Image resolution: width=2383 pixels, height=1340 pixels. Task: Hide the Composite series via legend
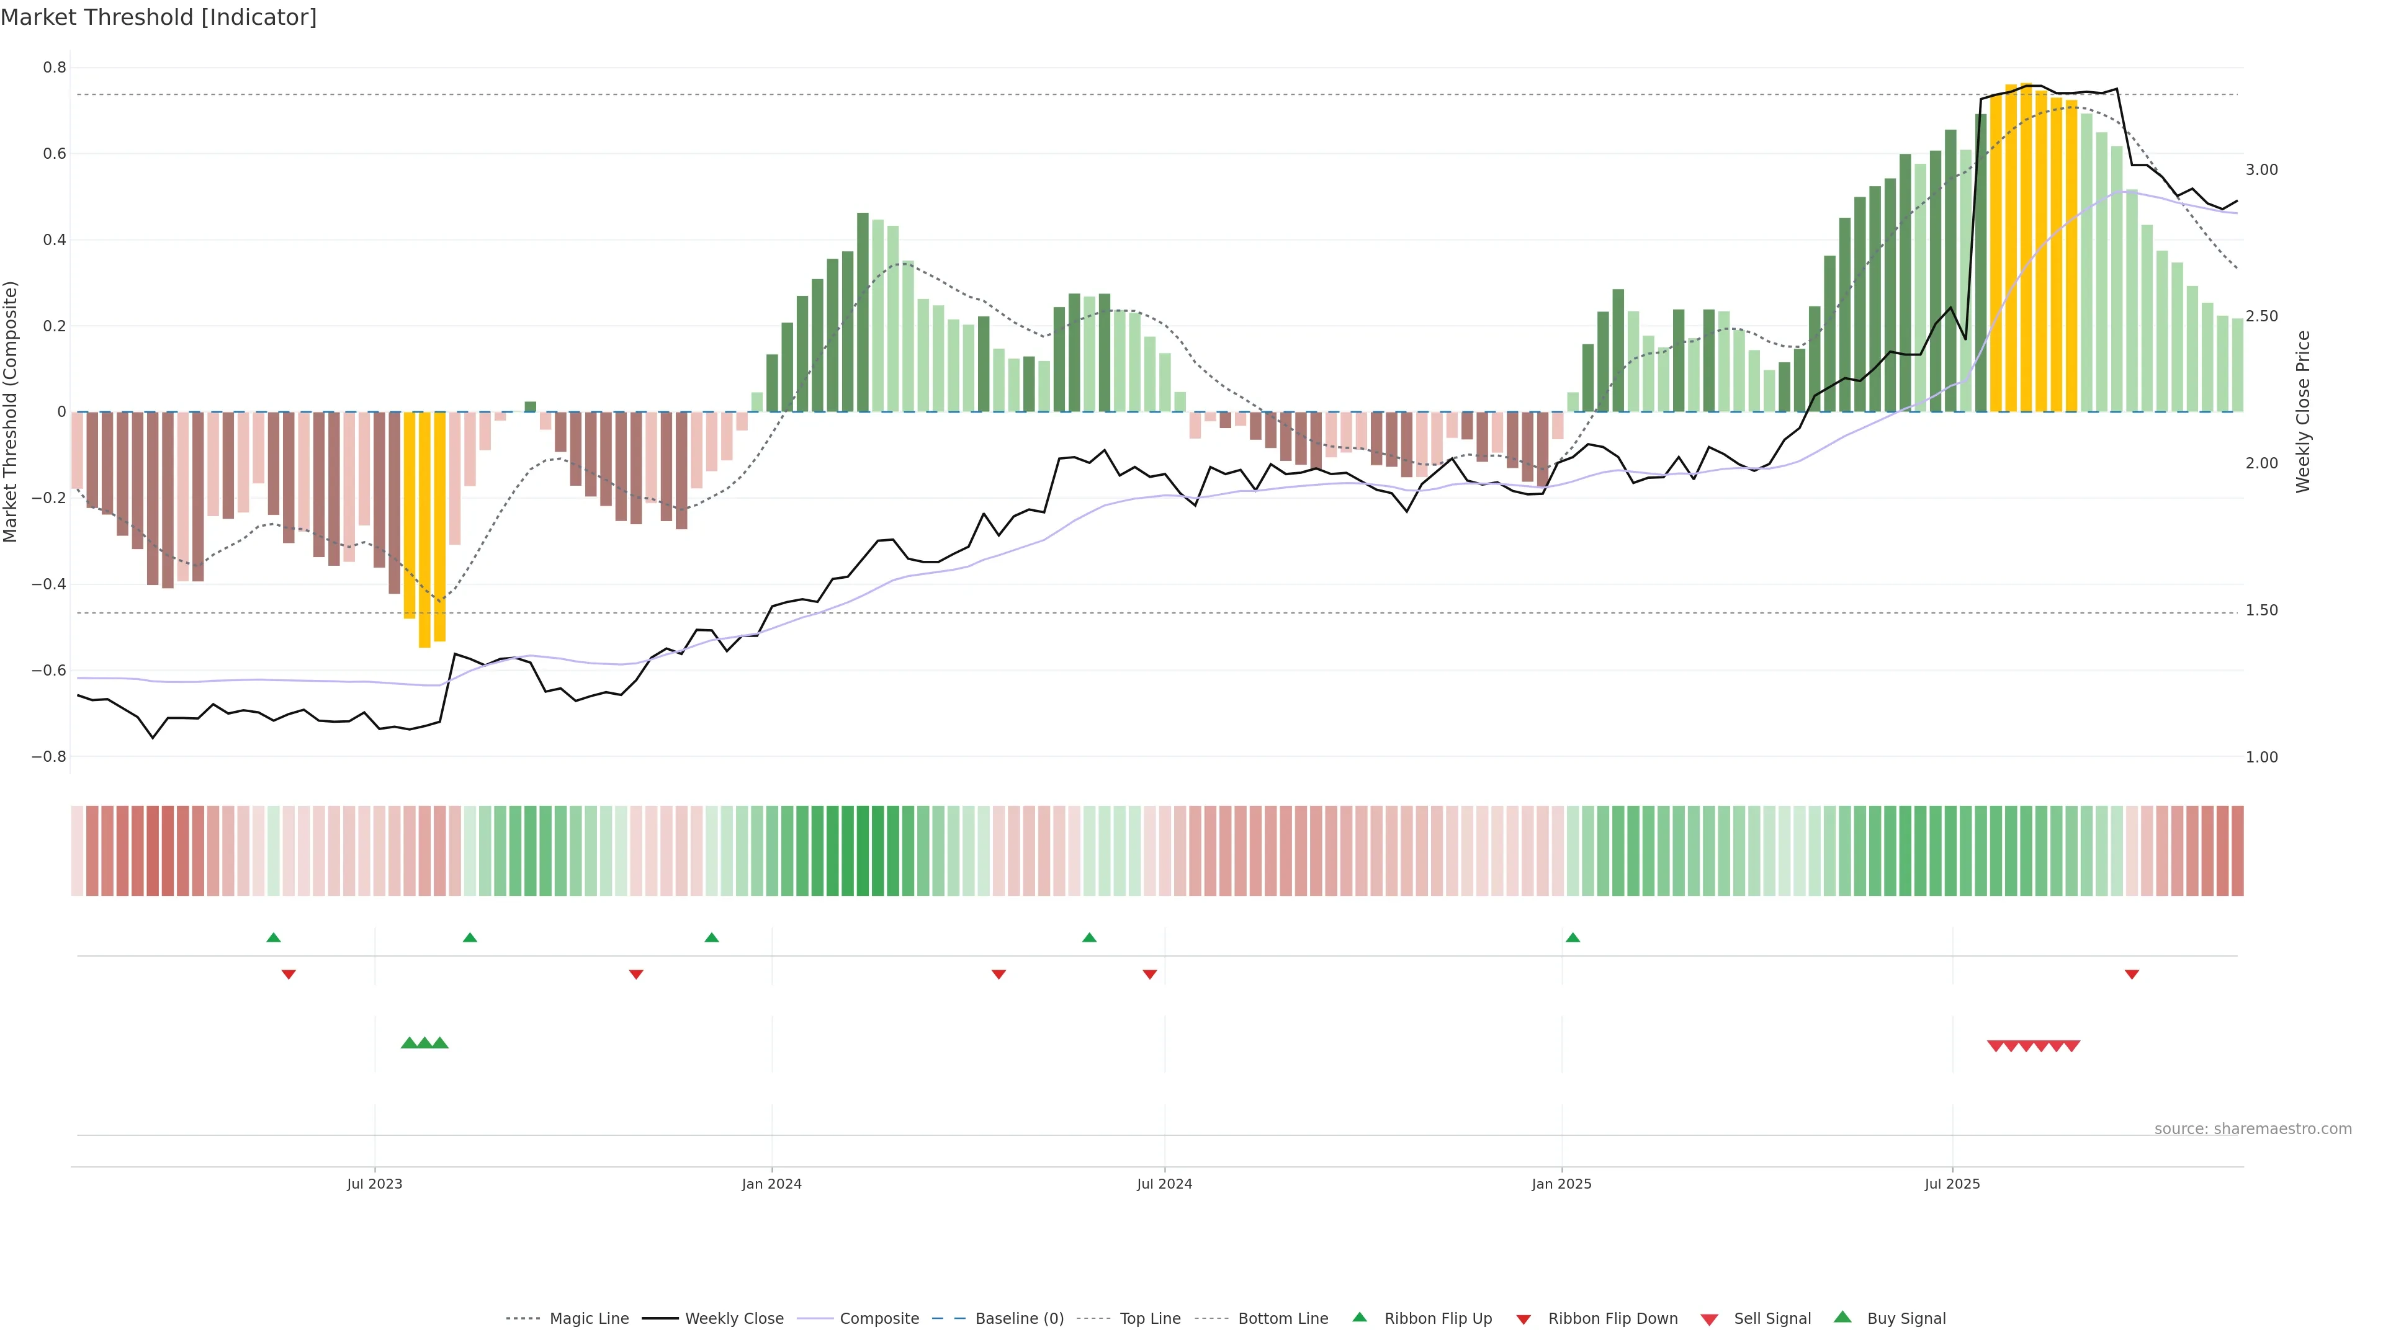879,1319
